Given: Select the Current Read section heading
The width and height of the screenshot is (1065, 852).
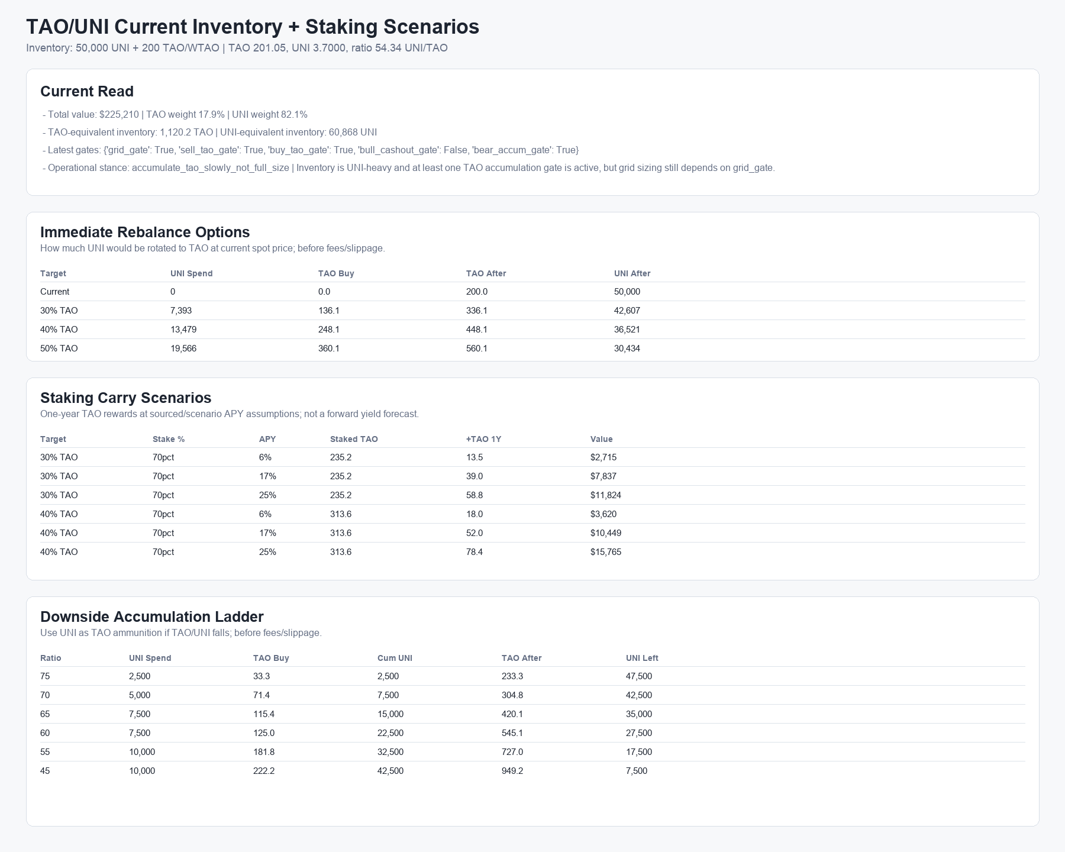Looking at the screenshot, I should 87,91.
